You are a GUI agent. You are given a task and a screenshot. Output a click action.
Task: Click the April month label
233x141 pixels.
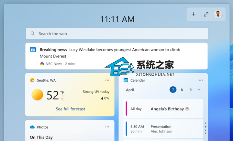click(130, 90)
